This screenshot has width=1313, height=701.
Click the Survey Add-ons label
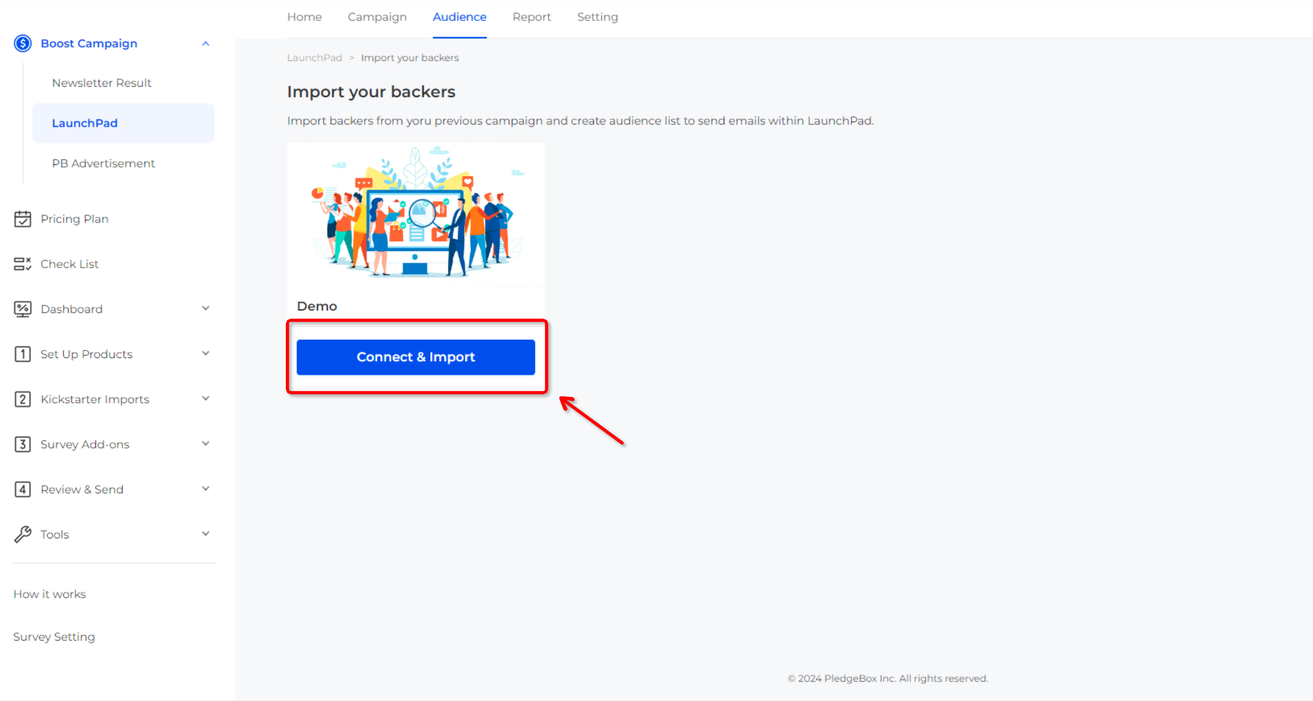pyautogui.click(x=85, y=444)
